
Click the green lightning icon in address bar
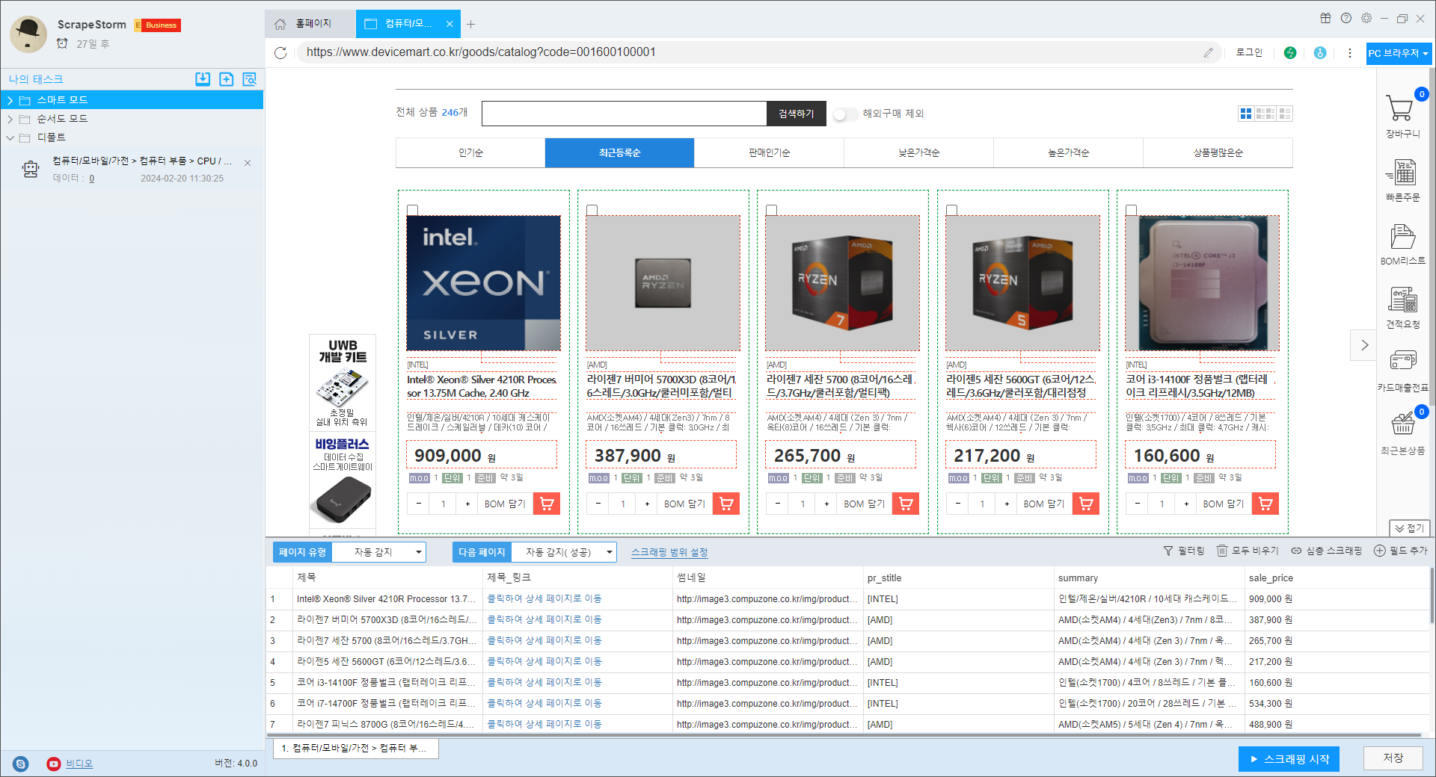point(1290,52)
